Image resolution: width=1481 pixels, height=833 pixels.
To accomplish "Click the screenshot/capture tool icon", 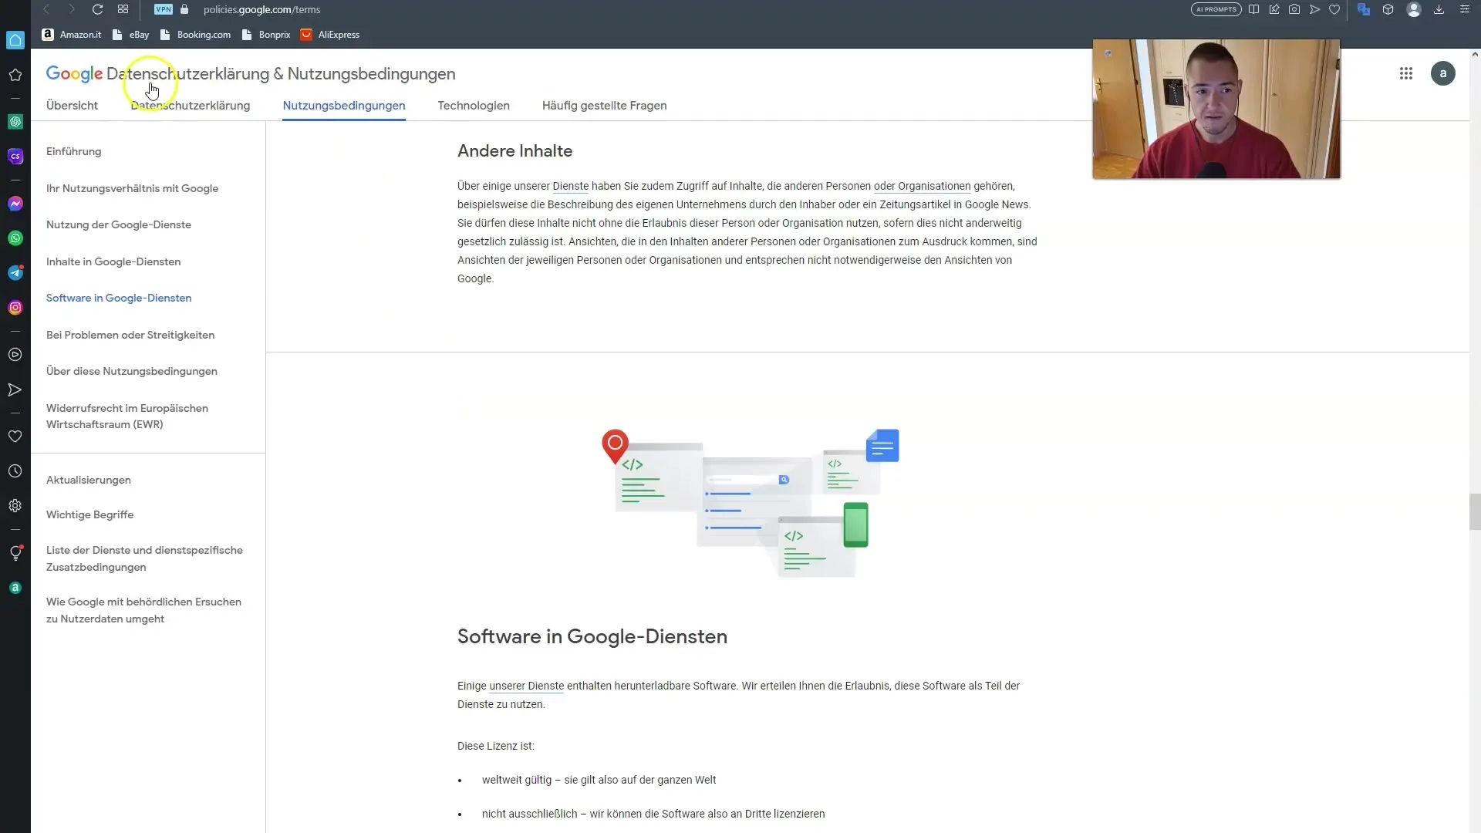I will pos(1294,9).
